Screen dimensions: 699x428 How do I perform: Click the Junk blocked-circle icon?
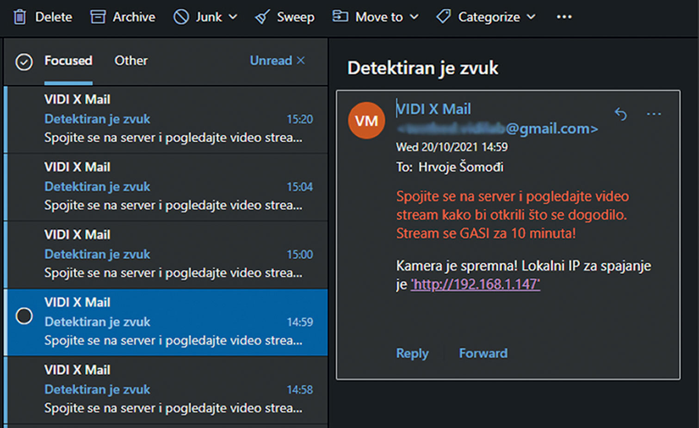[181, 17]
